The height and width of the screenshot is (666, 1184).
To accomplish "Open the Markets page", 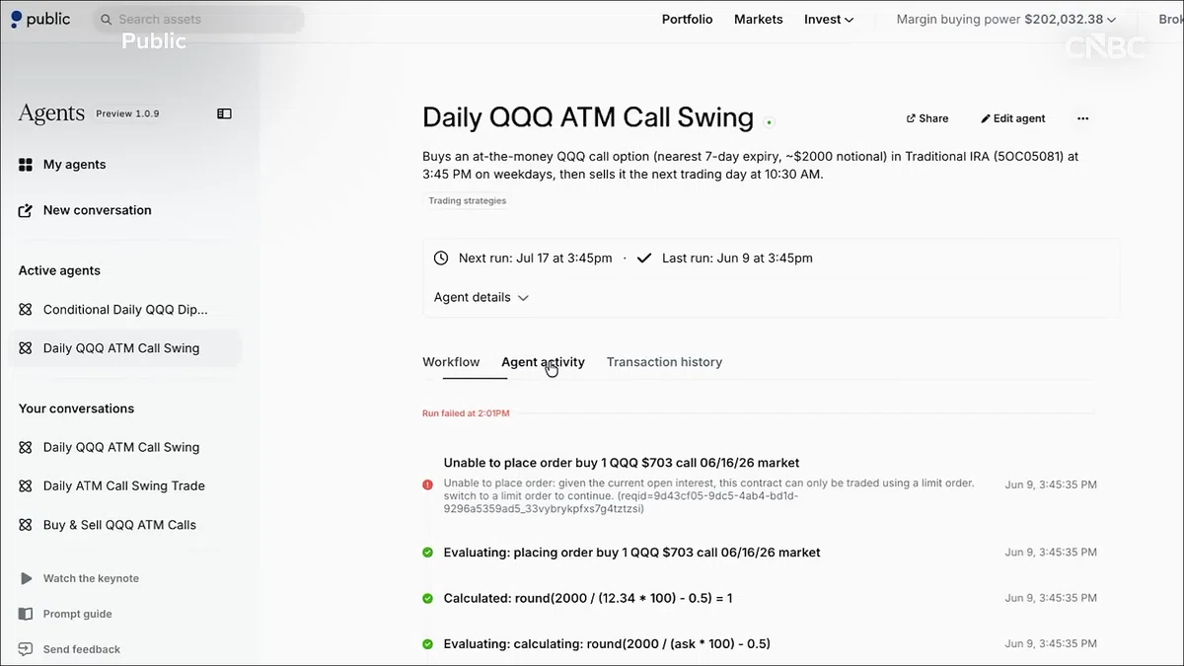I will [759, 19].
